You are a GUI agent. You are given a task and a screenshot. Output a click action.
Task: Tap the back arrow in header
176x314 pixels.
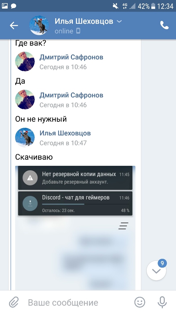coord(14,25)
